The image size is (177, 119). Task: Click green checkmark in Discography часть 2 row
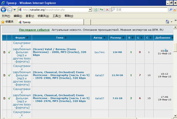[9, 75]
